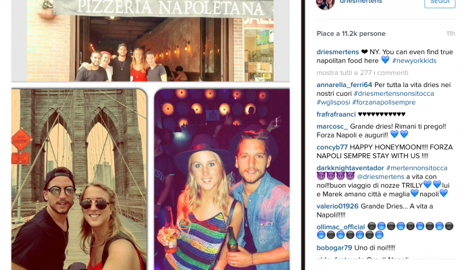Open the profile avatar picture

tap(325, 4)
